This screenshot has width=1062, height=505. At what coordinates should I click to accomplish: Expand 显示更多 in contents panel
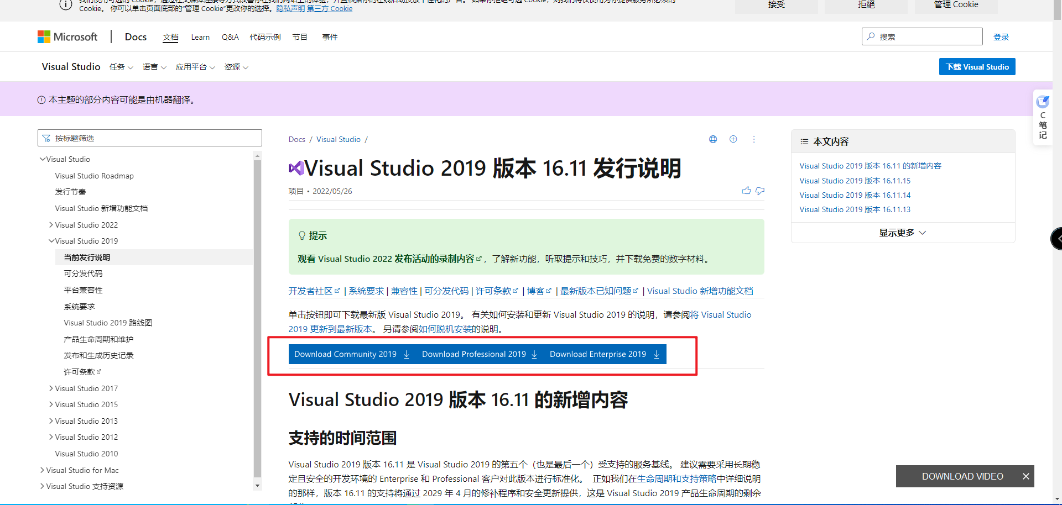pyautogui.click(x=903, y=233)
